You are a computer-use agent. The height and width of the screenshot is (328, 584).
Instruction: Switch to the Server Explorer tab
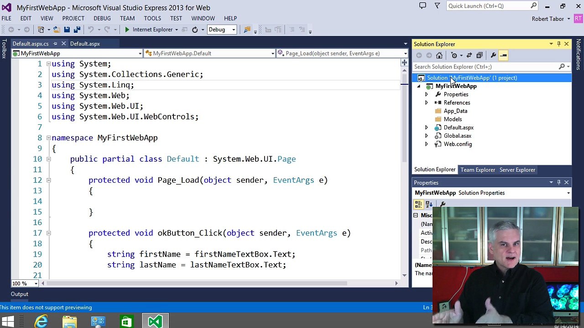517,170
